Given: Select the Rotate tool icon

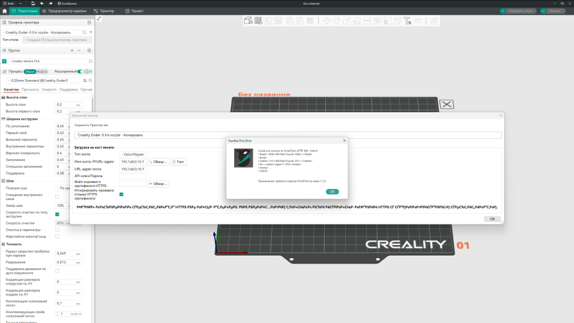Looking at the screenshot, I should tap(336, 21).
